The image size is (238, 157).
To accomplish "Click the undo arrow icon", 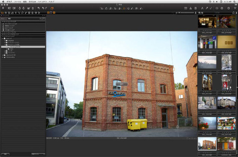I will coord(38,8).
